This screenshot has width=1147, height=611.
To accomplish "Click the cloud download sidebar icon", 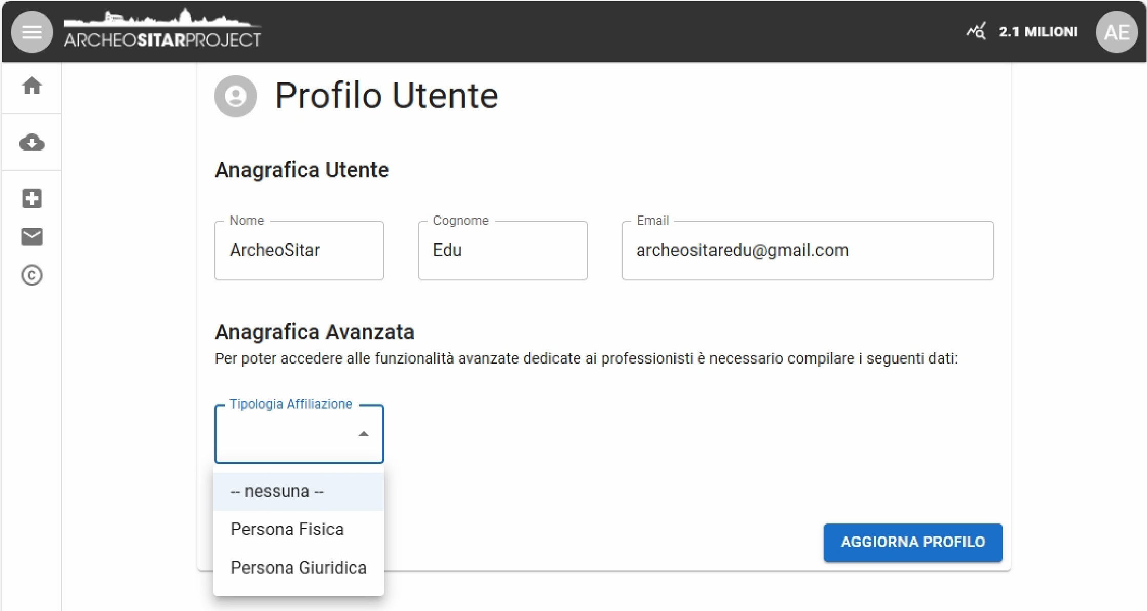I will click(x=32, y=142).
